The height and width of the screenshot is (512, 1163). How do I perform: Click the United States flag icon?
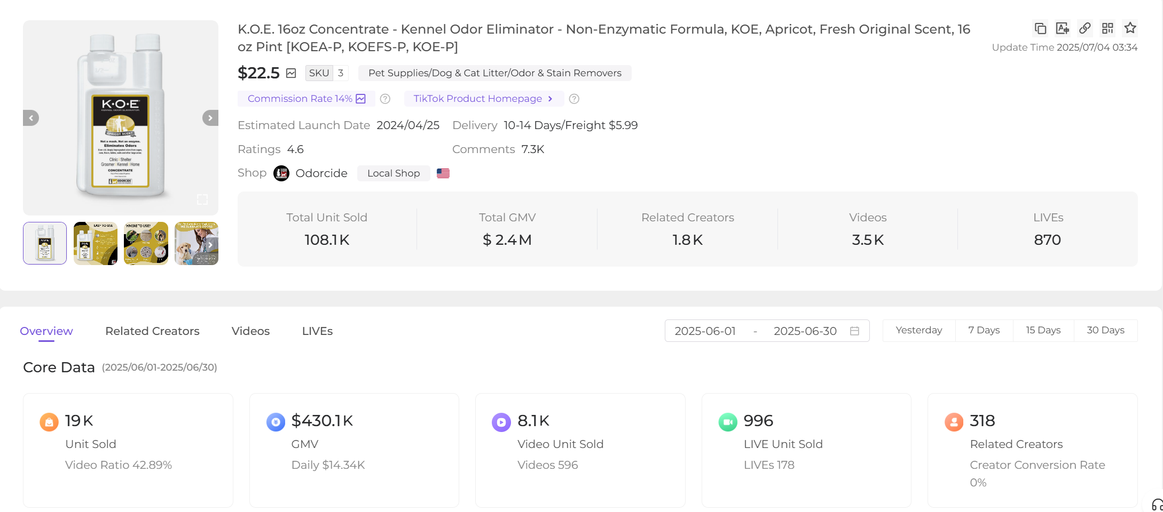[x=443, y=173]
